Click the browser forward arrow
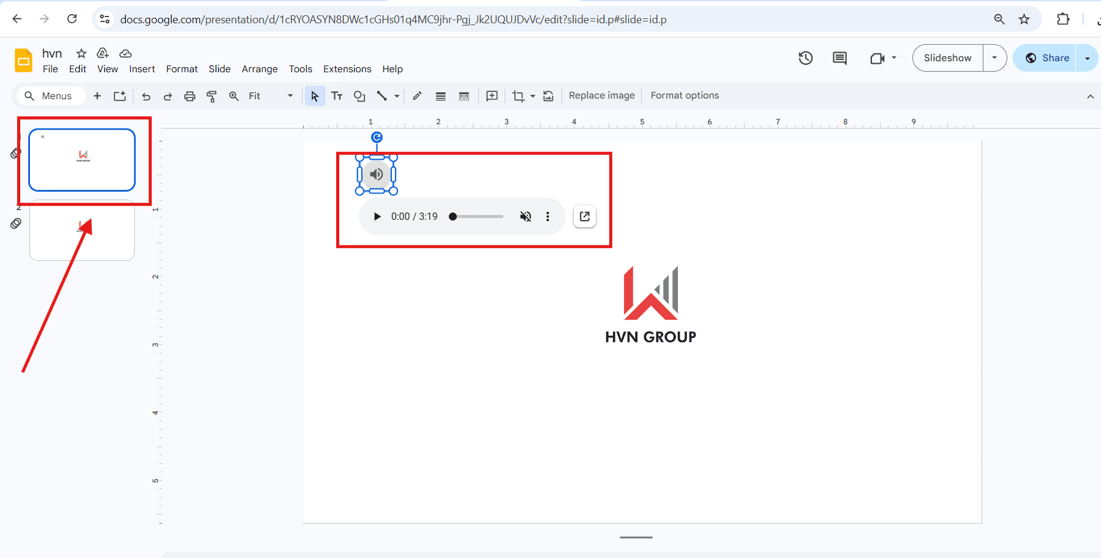 click(x=44, y=19)
